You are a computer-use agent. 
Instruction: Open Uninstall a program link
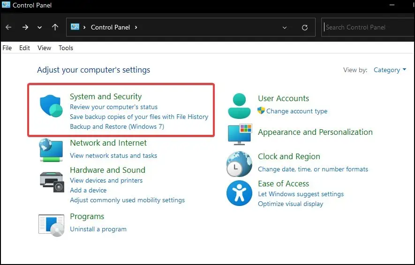pos(98,229)
